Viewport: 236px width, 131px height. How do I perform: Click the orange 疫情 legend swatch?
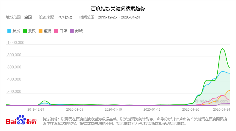point(41,31)
